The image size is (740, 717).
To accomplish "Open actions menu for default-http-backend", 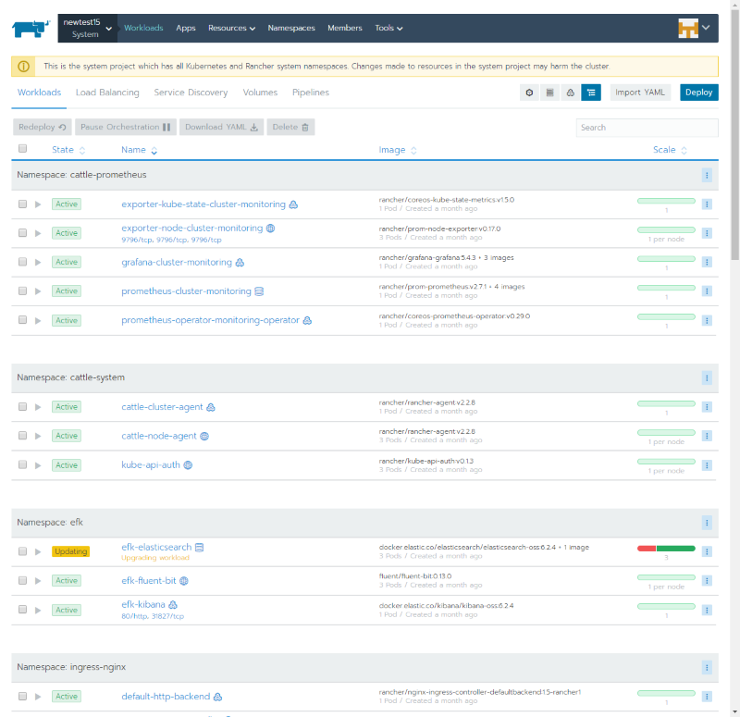I will 707,697.
